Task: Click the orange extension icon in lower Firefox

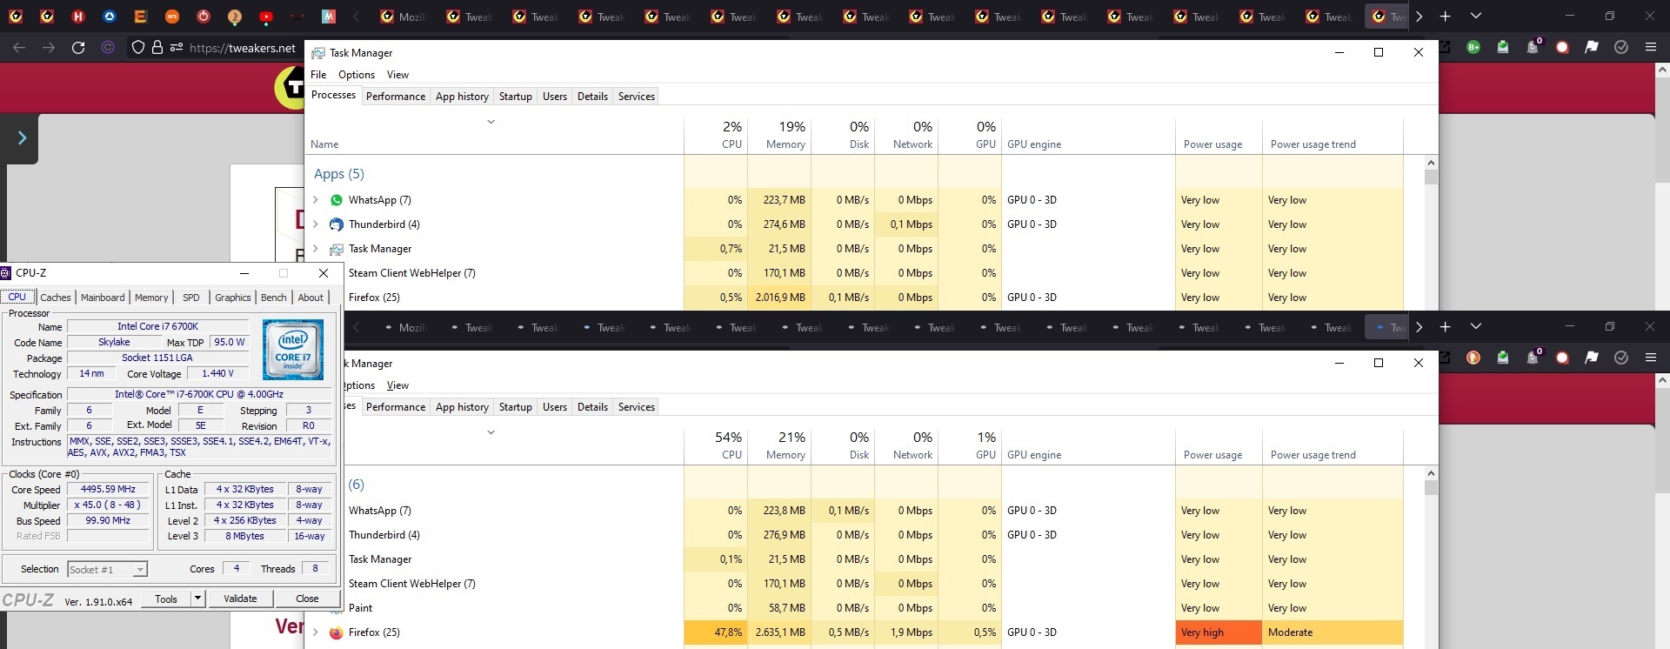Action: point(1473,358)
